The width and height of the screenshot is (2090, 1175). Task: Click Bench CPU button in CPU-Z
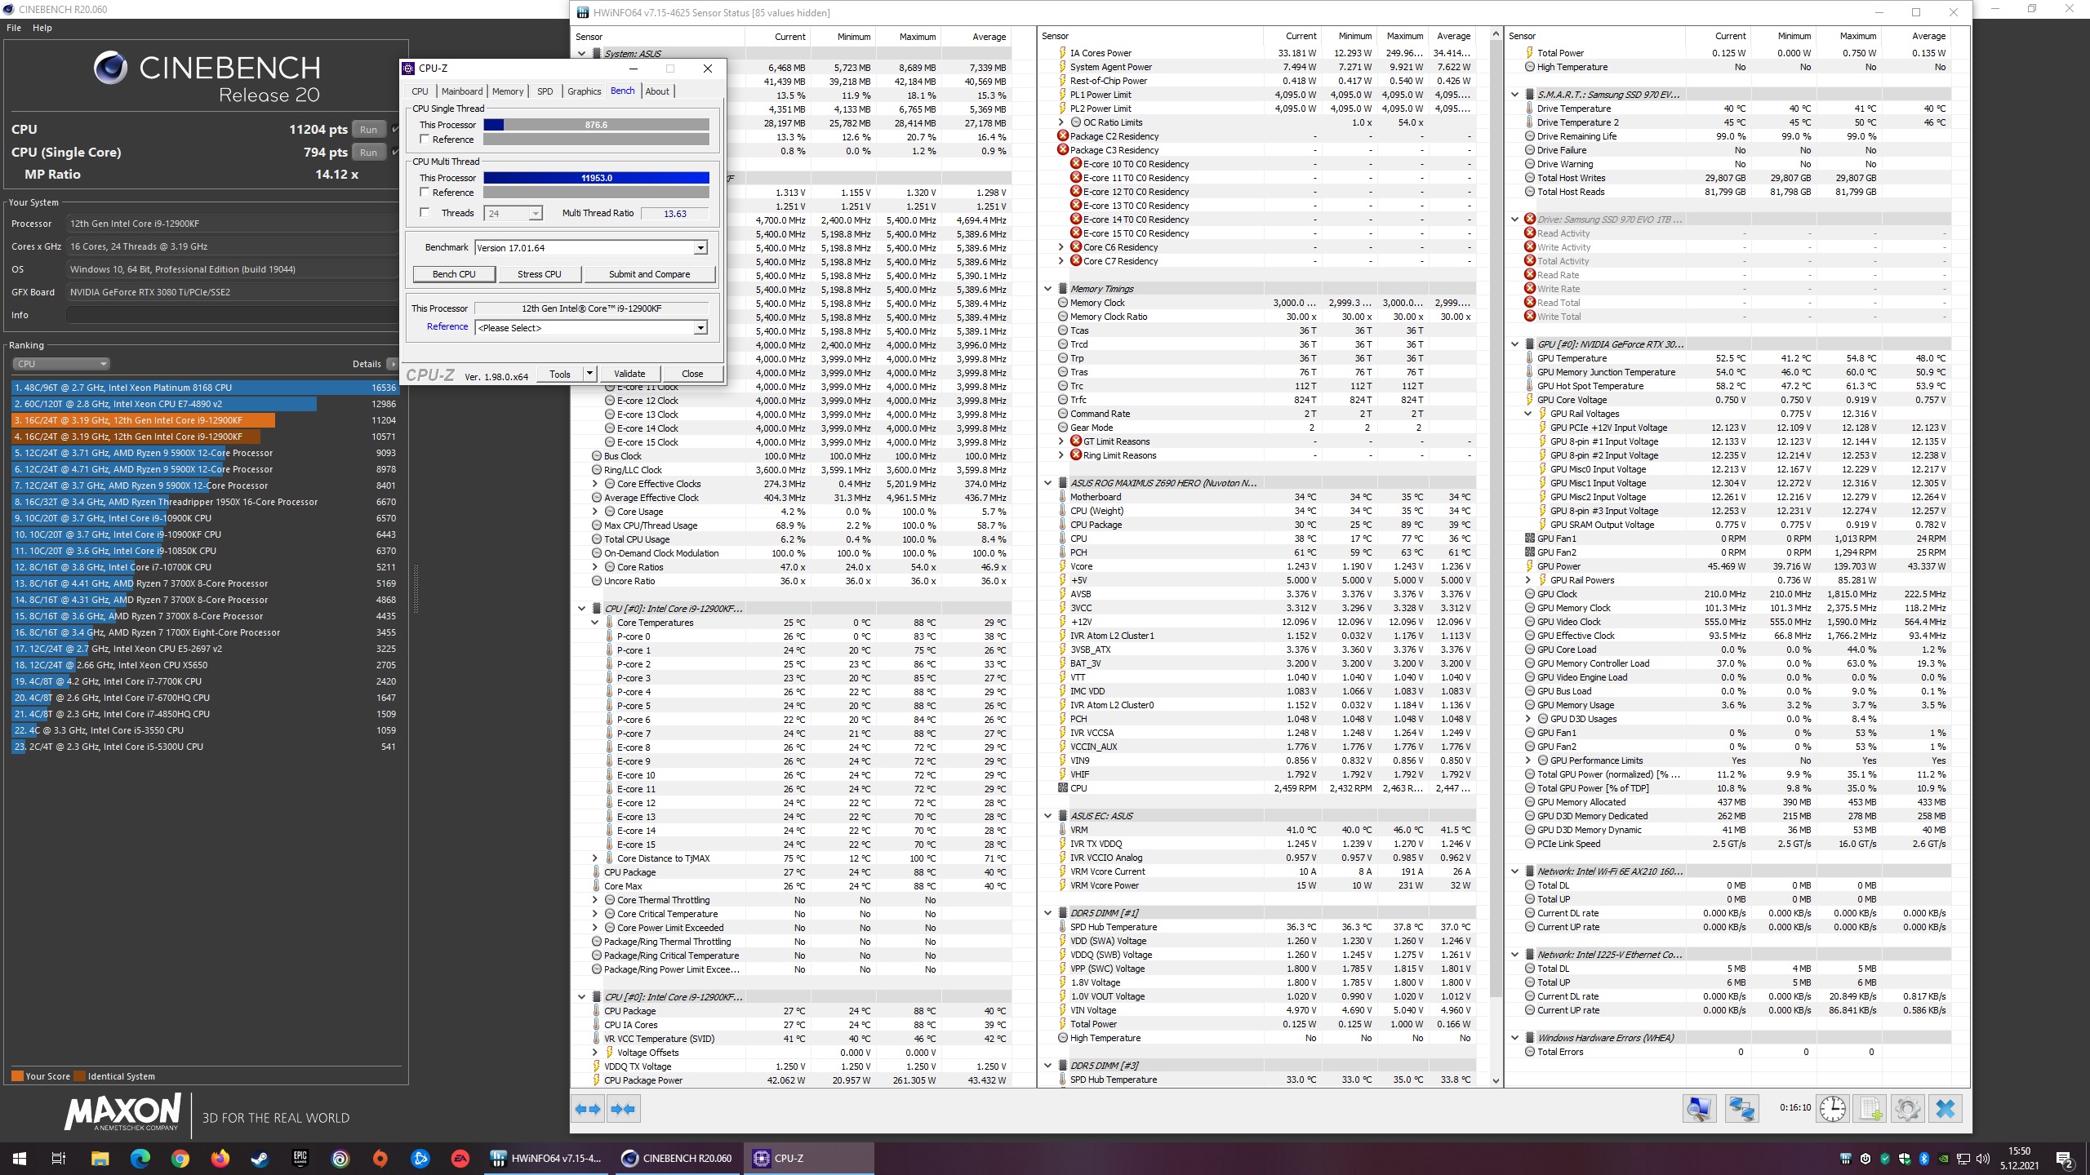[x=454, y=274]
